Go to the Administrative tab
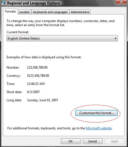Viewport: 128px width, 147px height. tap(80, 12)
